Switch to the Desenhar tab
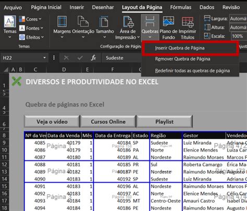 (x=103, y=7)
